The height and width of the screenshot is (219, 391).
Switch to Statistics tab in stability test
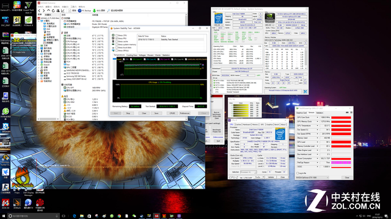pos(166,55)
